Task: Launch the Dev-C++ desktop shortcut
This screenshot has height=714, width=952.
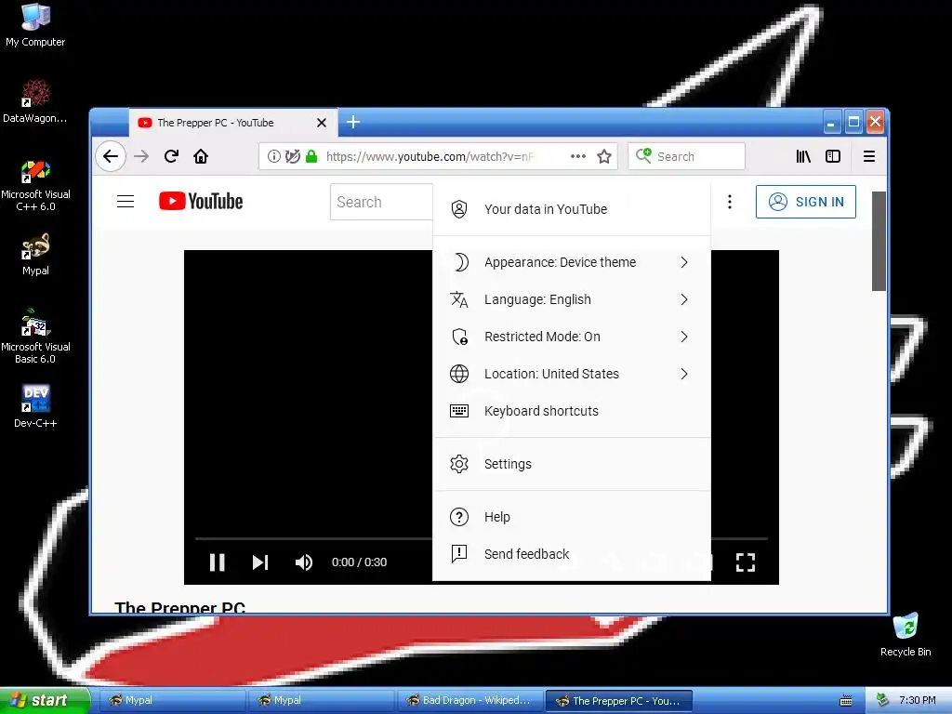Action: (x=35, y=405)
